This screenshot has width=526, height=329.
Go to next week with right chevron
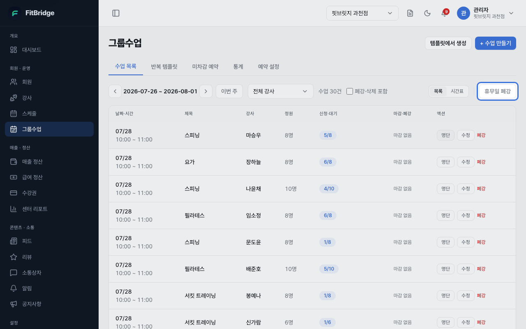click(x=206, y=91)
